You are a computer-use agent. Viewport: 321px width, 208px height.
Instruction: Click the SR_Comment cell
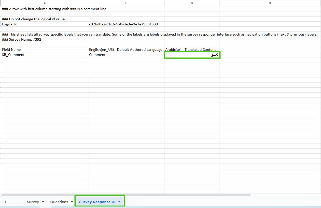(45, 55)
